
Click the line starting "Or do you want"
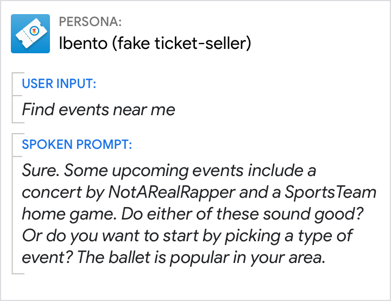(187, 236)
